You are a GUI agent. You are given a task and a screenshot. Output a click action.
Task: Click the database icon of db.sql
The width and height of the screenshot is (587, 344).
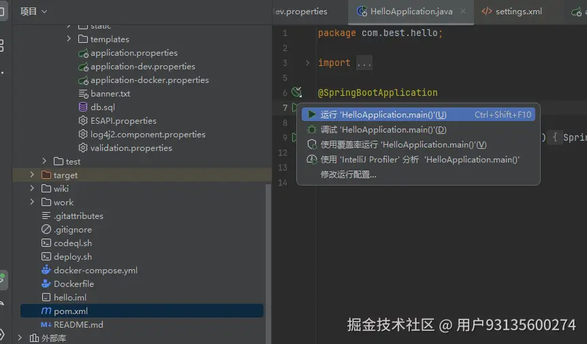(83, 107)
